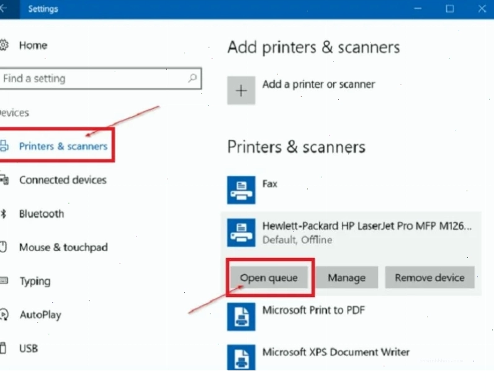Close the Settings window
This screenshot has height=371, width=494.
[x=482, y=9]
